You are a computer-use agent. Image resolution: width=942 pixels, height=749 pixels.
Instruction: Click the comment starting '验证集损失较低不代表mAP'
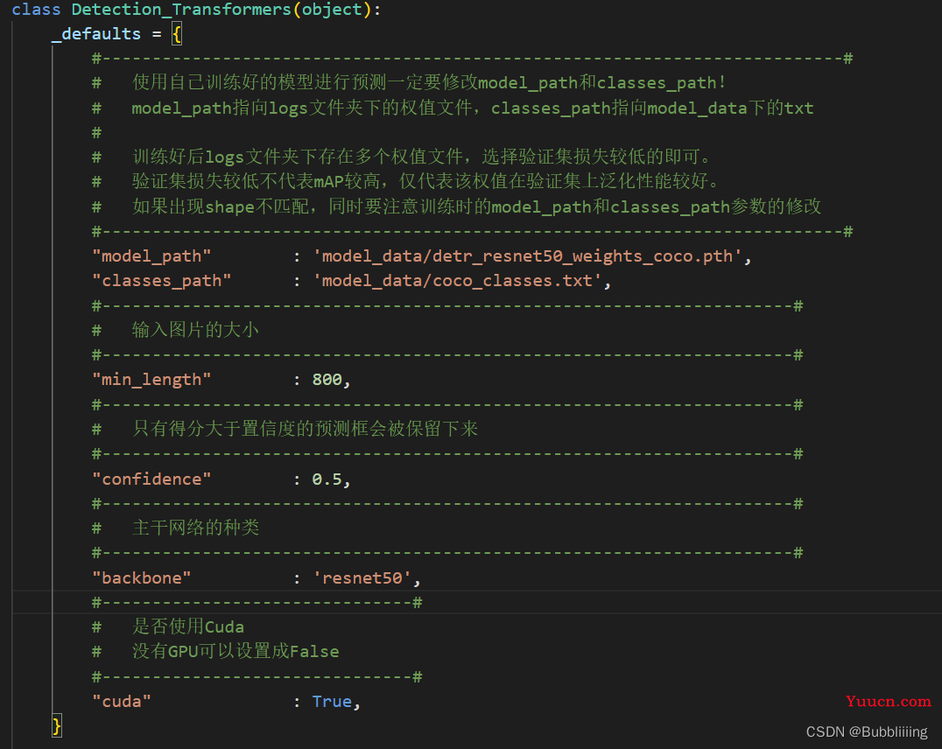[x=426, y=181]
